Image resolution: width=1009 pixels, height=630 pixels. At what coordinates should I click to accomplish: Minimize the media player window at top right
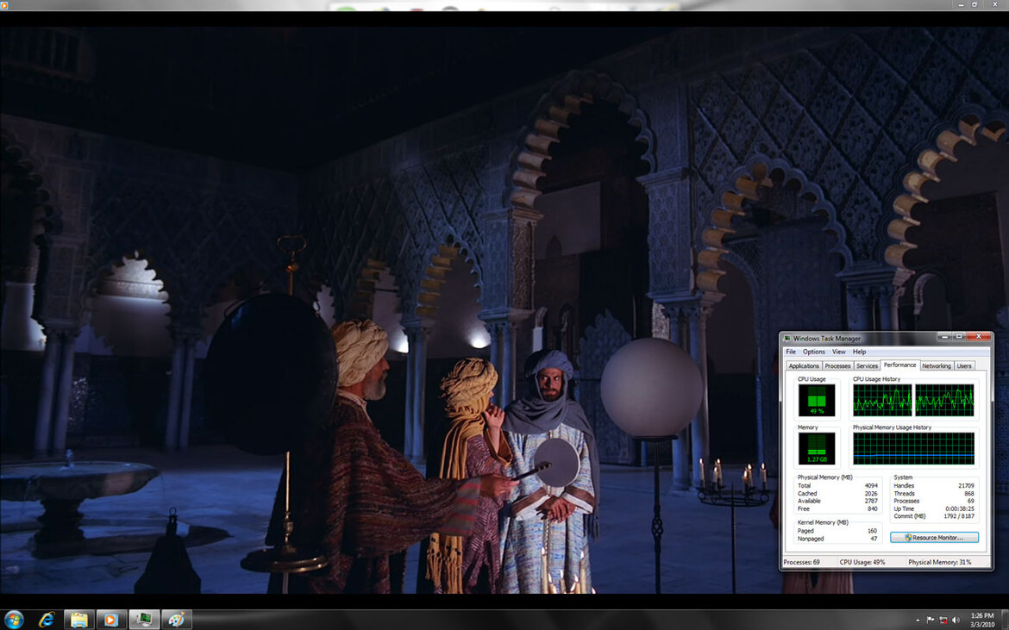(961, 3)
